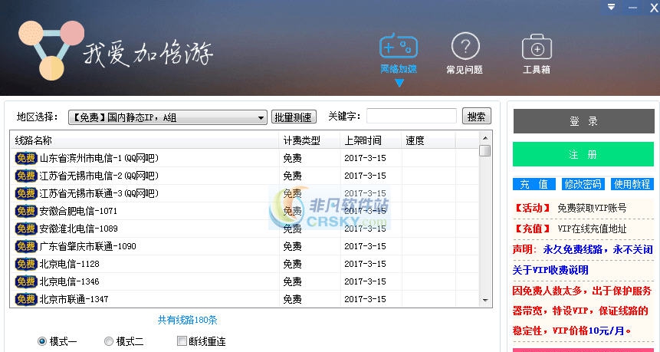
Task: Click 免费 badge icon of 江苏省无锡市联通-3
Action: [26, 193]
